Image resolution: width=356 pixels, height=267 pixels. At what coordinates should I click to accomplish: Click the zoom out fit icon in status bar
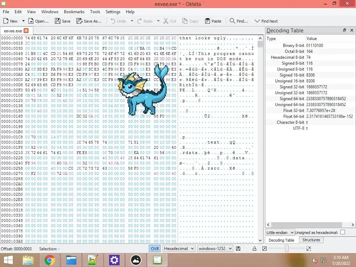tap(265, 249)
